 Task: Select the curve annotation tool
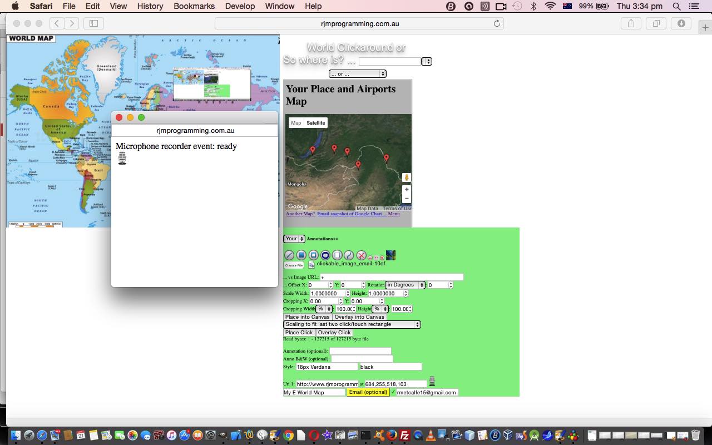[349, 255]
